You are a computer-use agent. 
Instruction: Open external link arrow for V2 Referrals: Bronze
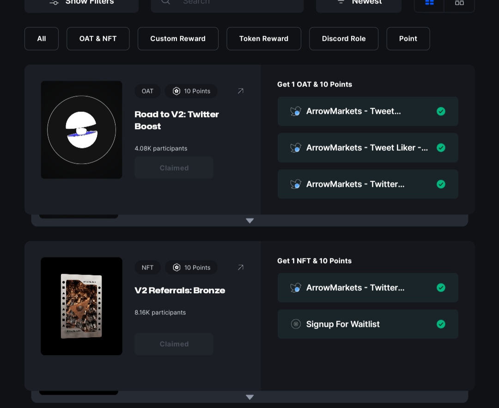240,268
